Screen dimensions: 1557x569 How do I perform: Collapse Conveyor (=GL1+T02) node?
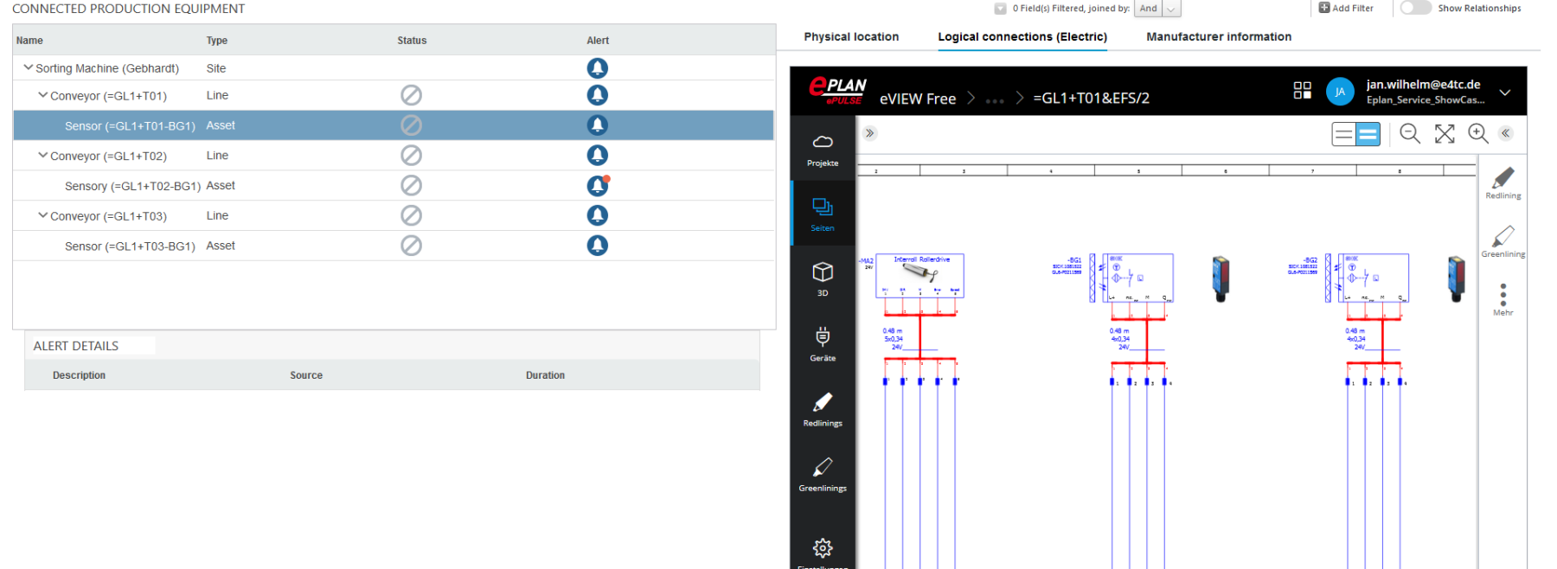pyautogui.click(x=42, y=156)
